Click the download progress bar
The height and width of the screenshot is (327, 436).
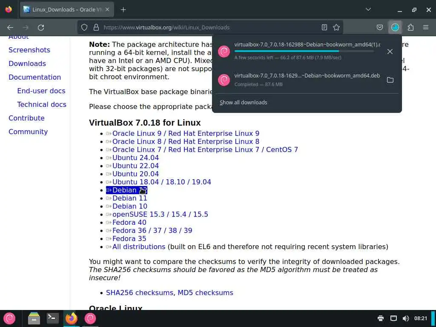[x=304, y=51]
